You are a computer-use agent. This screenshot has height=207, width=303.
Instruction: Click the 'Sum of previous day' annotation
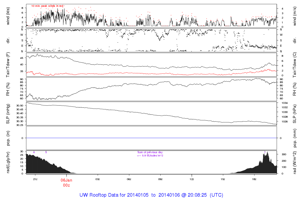click(150, 152)
